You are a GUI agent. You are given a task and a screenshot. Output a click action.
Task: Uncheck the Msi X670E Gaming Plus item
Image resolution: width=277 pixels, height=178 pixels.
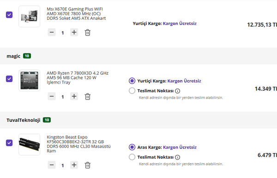(x=9, y=15)
